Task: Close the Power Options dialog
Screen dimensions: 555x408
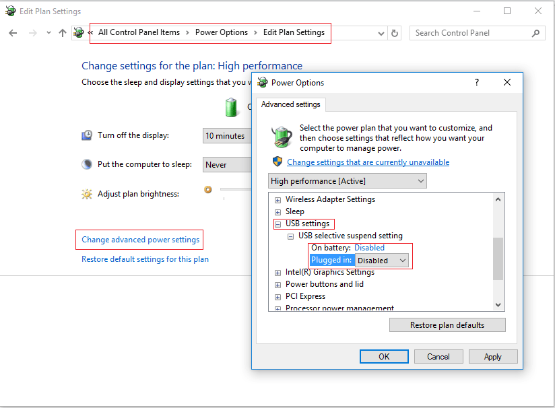Action: [x=507, y=82]
